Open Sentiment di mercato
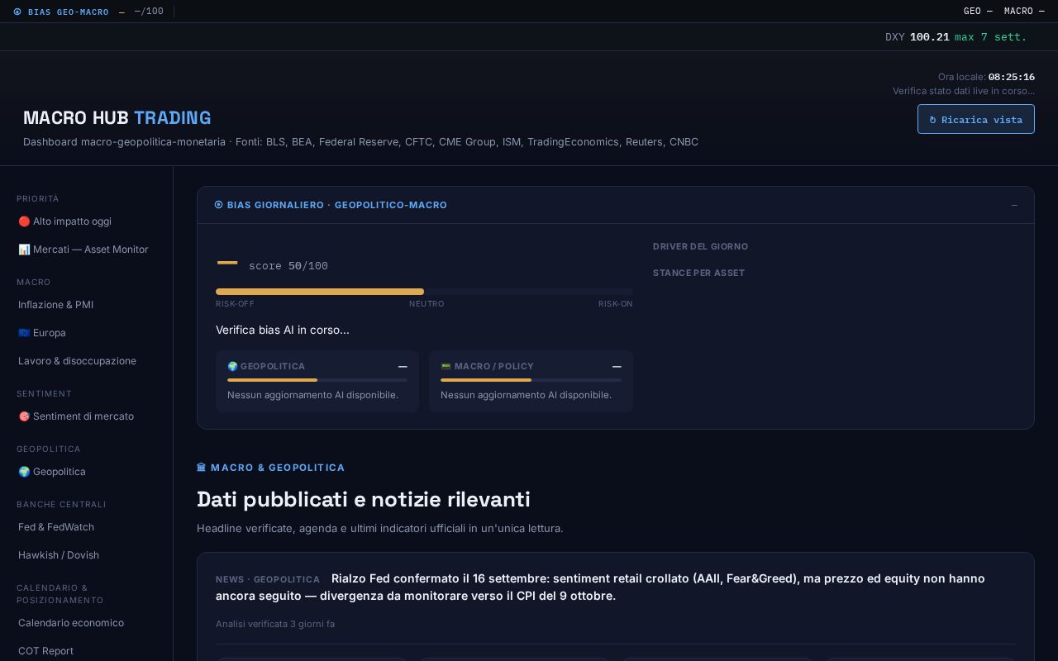This screenshot has width=1058, height=661. tap(86, 416)
